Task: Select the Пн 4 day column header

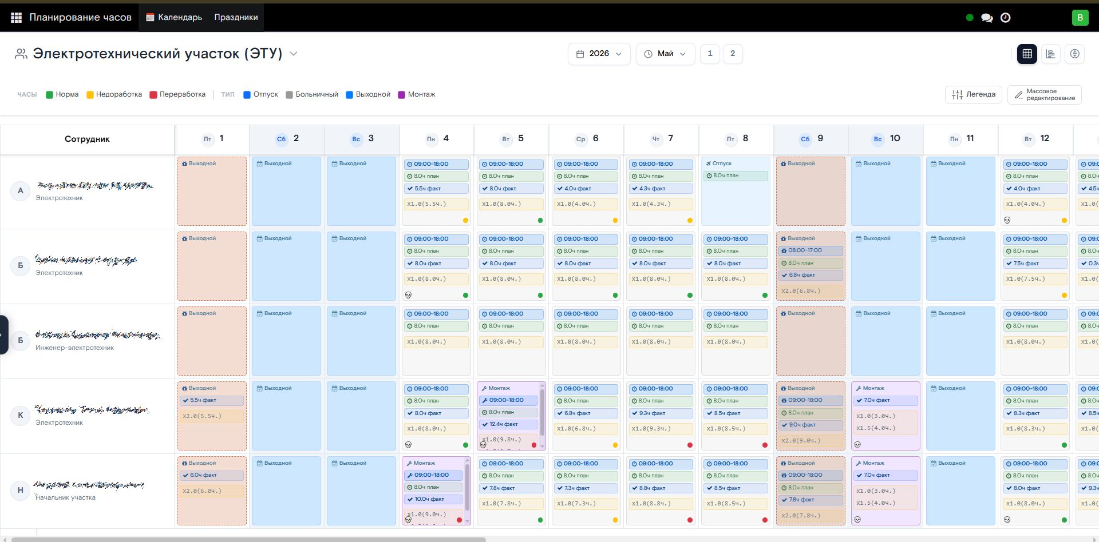Action: coord(437,139)
